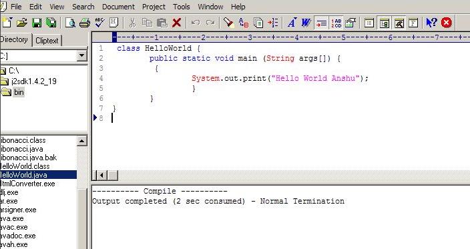The width and height of the screenshot is (470, 249).
Task: Toggle the Output Window hammer icon
Action: click(399, 23)
